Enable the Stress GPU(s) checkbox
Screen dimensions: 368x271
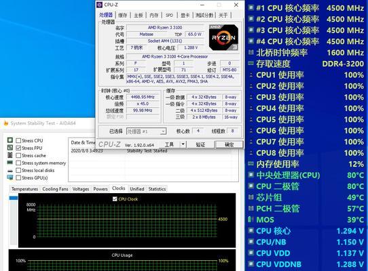click(x=18, y=178)
